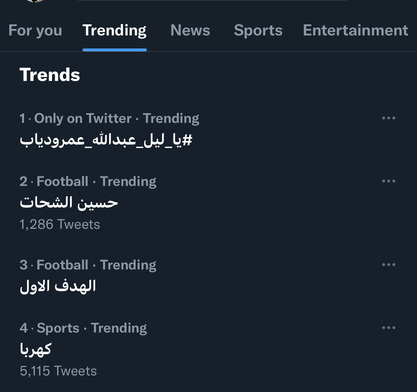Click the Trends section heading
The height and width of the screenshot is (392, 417).
pos(50,75)
